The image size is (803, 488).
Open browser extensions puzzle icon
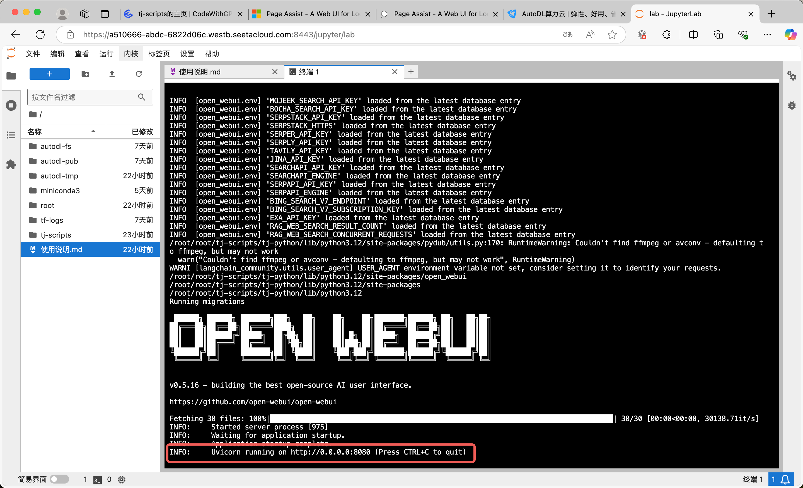(667, 35)
